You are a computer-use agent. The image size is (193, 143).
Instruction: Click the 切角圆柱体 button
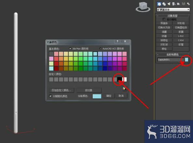click(x=181, y=28)
